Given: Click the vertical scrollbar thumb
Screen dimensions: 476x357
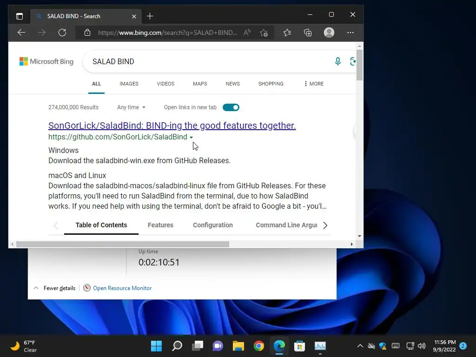Looking at the screenshot, I should [x=359, y=65].
